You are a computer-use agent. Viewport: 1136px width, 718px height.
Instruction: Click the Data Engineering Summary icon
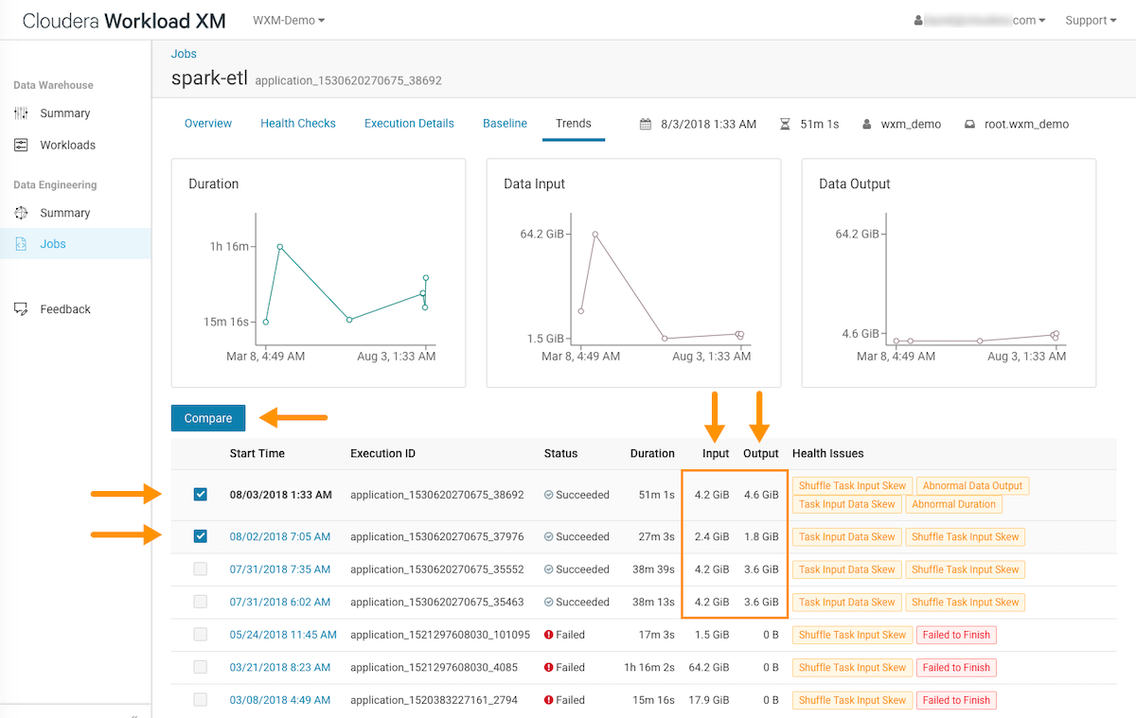21,214
